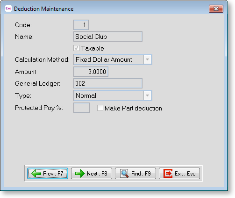The height and width of the screenshot is (198, 235).
Task: Go to next deduction with Next : F8
Action: click(x=92, y=173)
